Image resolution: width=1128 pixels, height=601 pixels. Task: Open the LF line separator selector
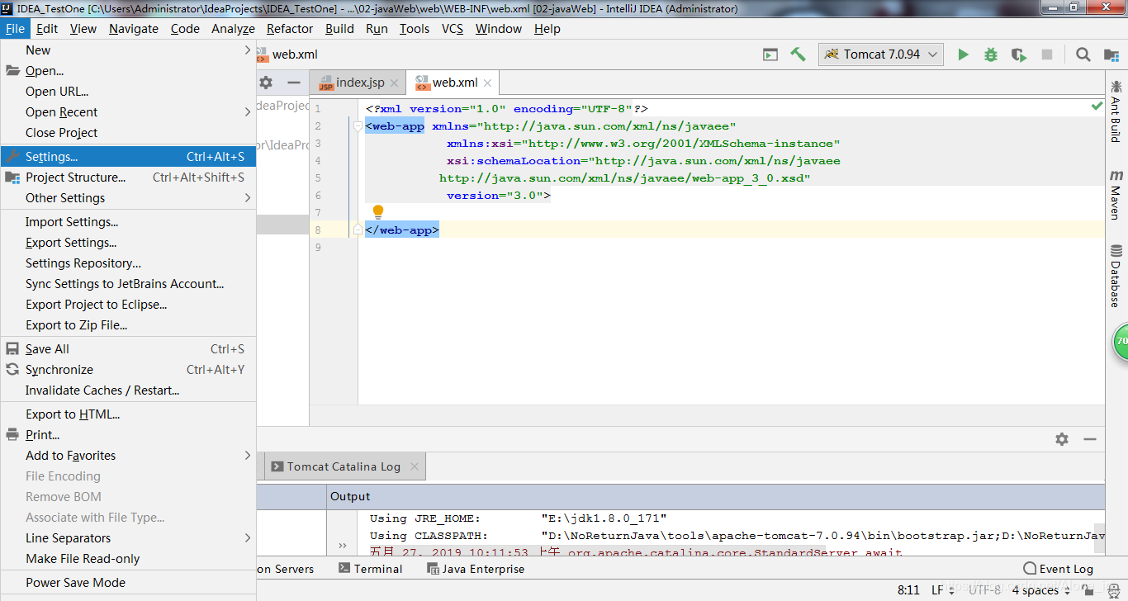tap(943, 590)
